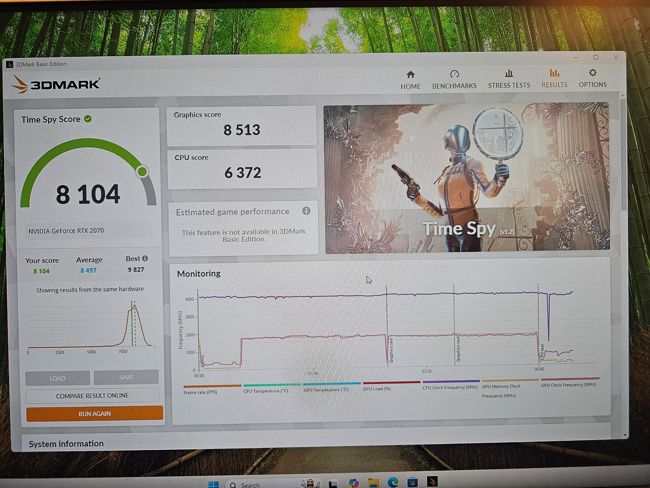Click the LOAD button
The width and height of the screenshot is (650, 488).
point(57,378)
